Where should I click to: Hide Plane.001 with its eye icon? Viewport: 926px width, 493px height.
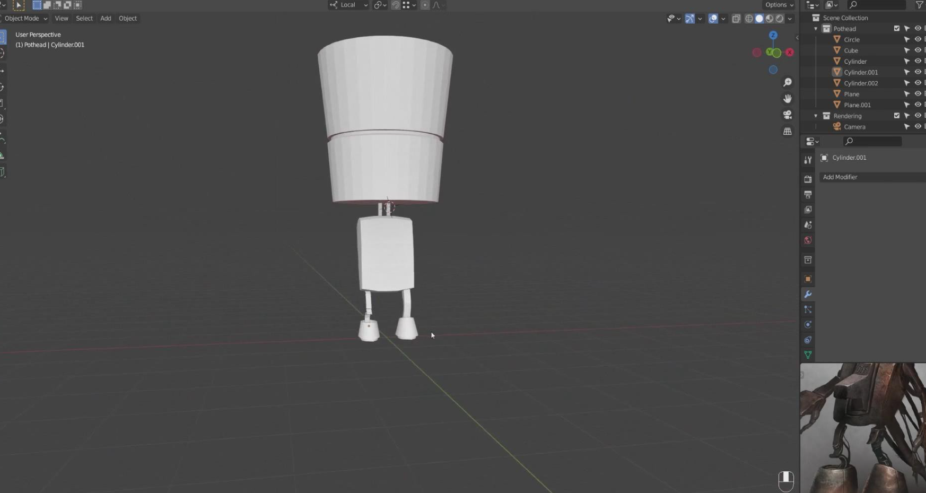pyautogui.click(x=918, y=105)
